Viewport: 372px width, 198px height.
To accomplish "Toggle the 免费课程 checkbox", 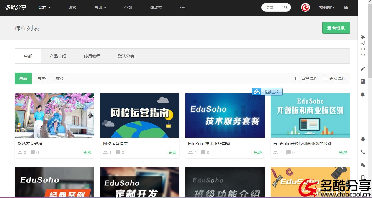I will (325, 78).
